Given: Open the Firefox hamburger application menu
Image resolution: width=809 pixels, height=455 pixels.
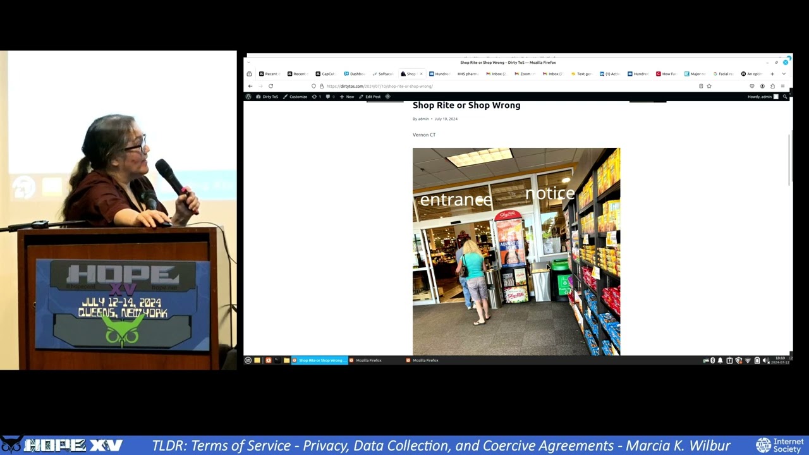Looking at the screenshot, I should coord(782,86).
